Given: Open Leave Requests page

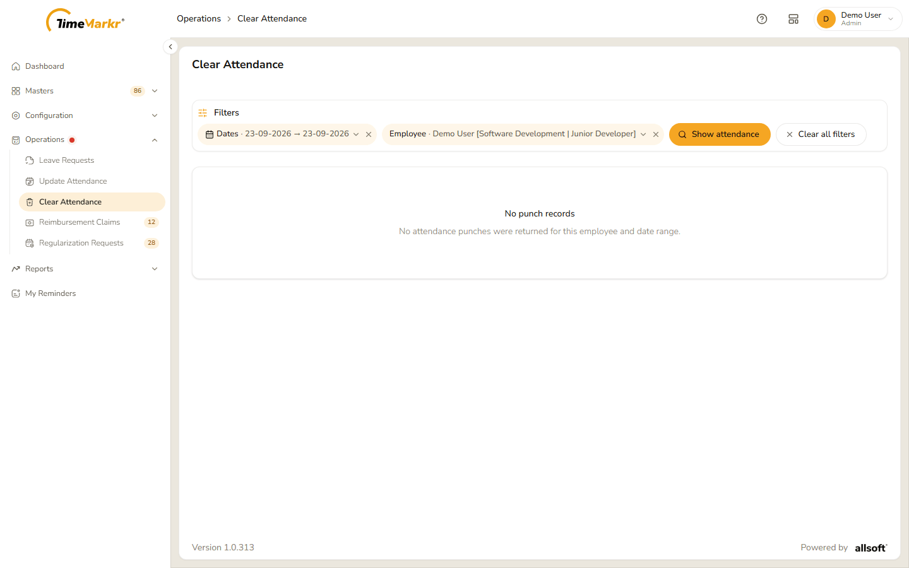Looking at the screenshot, I should click(92, 160).
